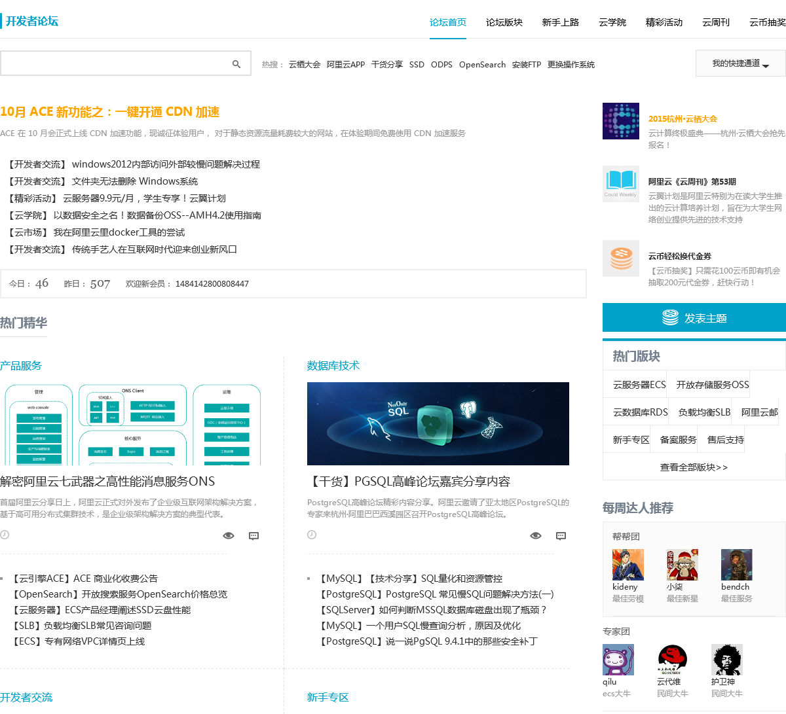Open 阿里云《云周刊》第53期 link
The width and height of the screenshot is (786, 714).
click(x=692, y=182)
